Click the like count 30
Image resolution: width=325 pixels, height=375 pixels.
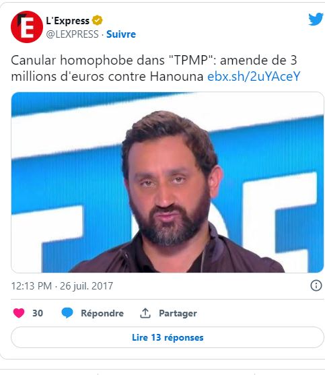click(38, 313)
